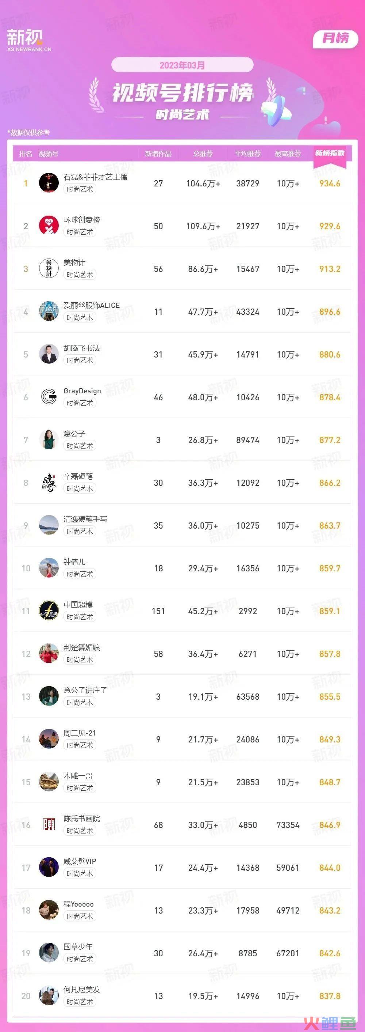Screen dimensions: 365x1032
Task: Click the 时尚艺术 tag under 意公子
Action: click(80, 446)
